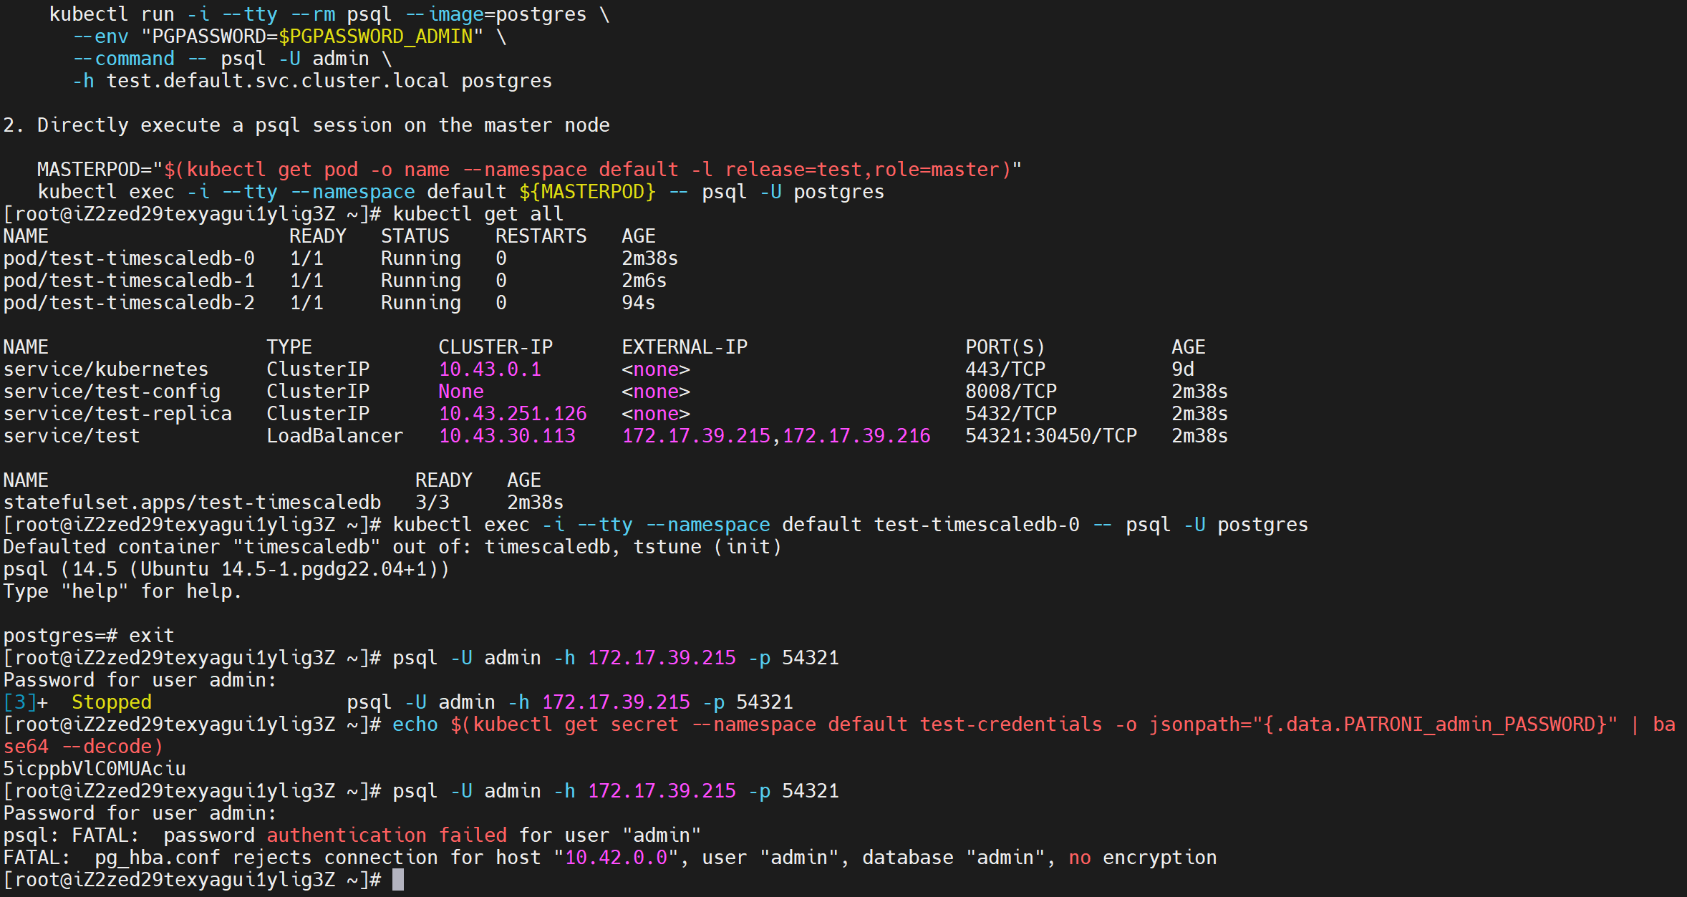Click the 'postgres=# exit' line

coord(89,636)
